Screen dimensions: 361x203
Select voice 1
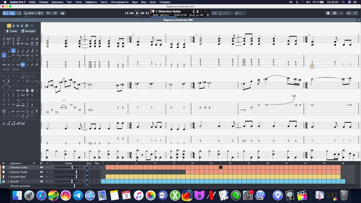(9, 26)
